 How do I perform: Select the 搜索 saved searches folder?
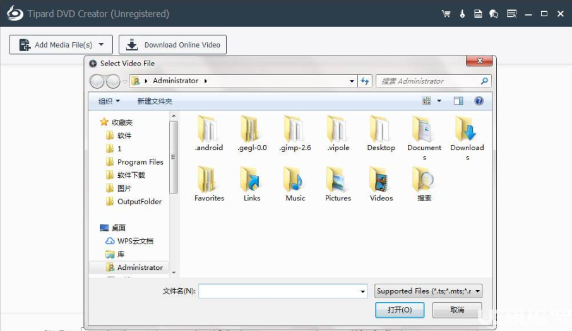424,184
